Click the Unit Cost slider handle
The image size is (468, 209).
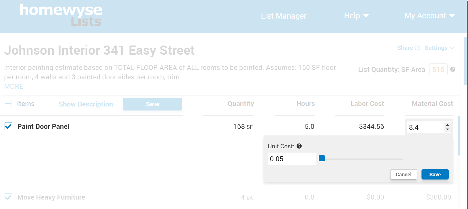(322, 158)
